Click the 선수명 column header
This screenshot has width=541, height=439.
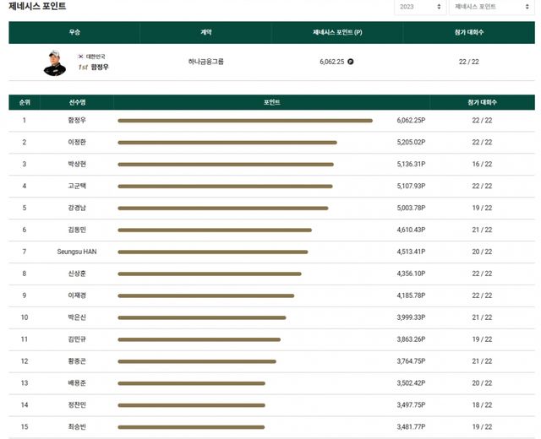click(77, 102)
